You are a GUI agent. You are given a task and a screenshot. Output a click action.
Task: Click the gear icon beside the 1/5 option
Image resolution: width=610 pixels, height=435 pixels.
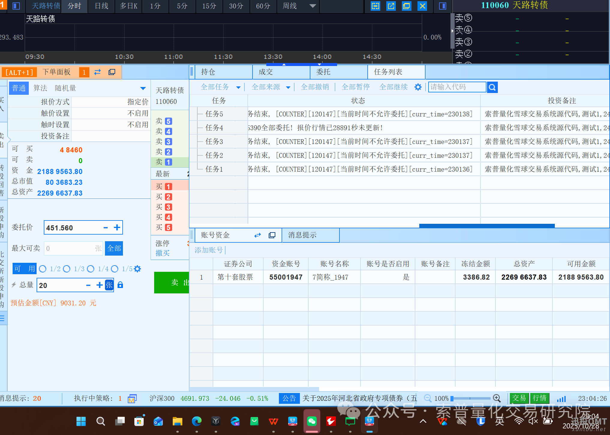(x=137, y=269)
